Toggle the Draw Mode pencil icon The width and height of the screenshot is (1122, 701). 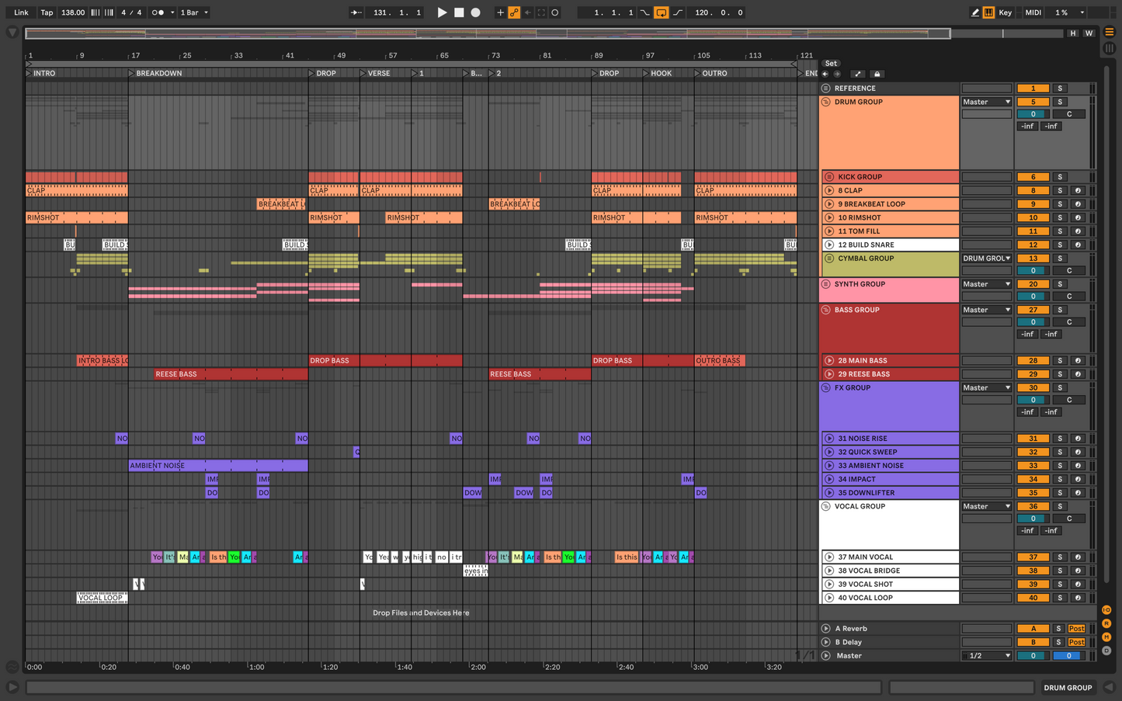coord(975,12)
